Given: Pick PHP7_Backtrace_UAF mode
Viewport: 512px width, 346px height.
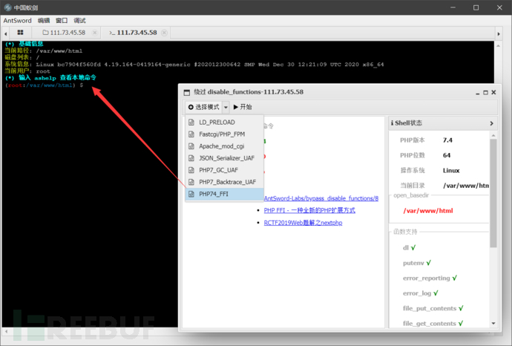Looking at the screenshot, I should coord(224,182).
